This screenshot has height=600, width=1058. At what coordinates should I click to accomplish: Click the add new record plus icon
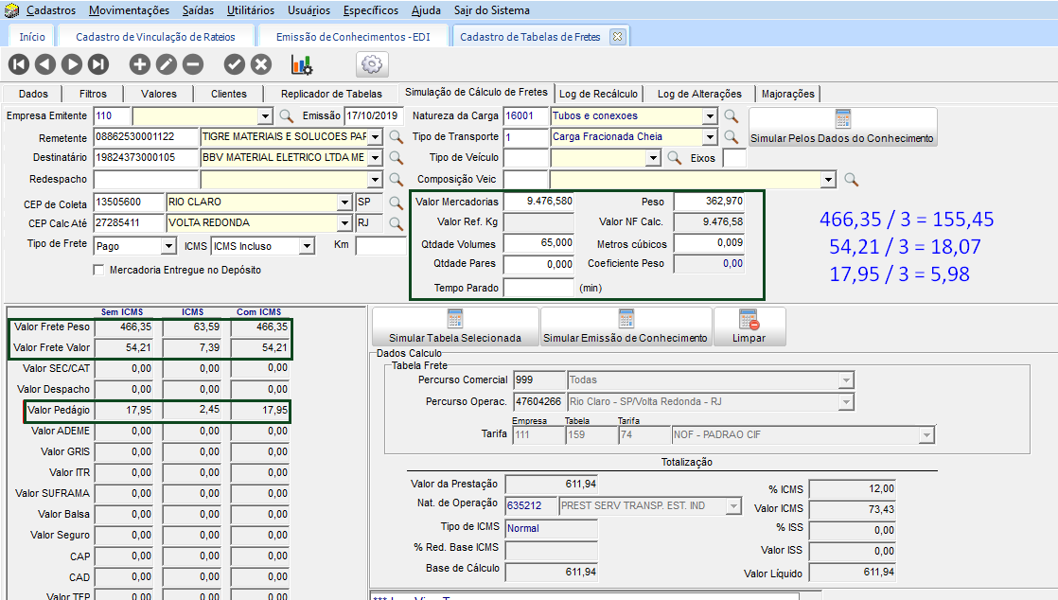pos(140,64)
